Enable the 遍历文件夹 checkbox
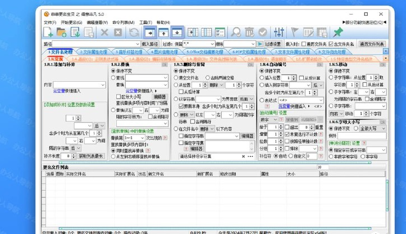 [x=304, y=44]
